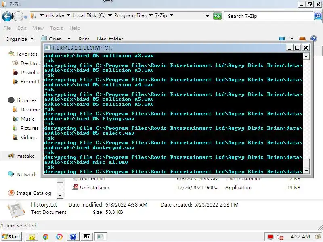Click 'Date modified: 6/8/2022 4:38 AM' detail
The height and width of the screenshot is (242, 323).
pyautogui.click(x=108, y=205)
